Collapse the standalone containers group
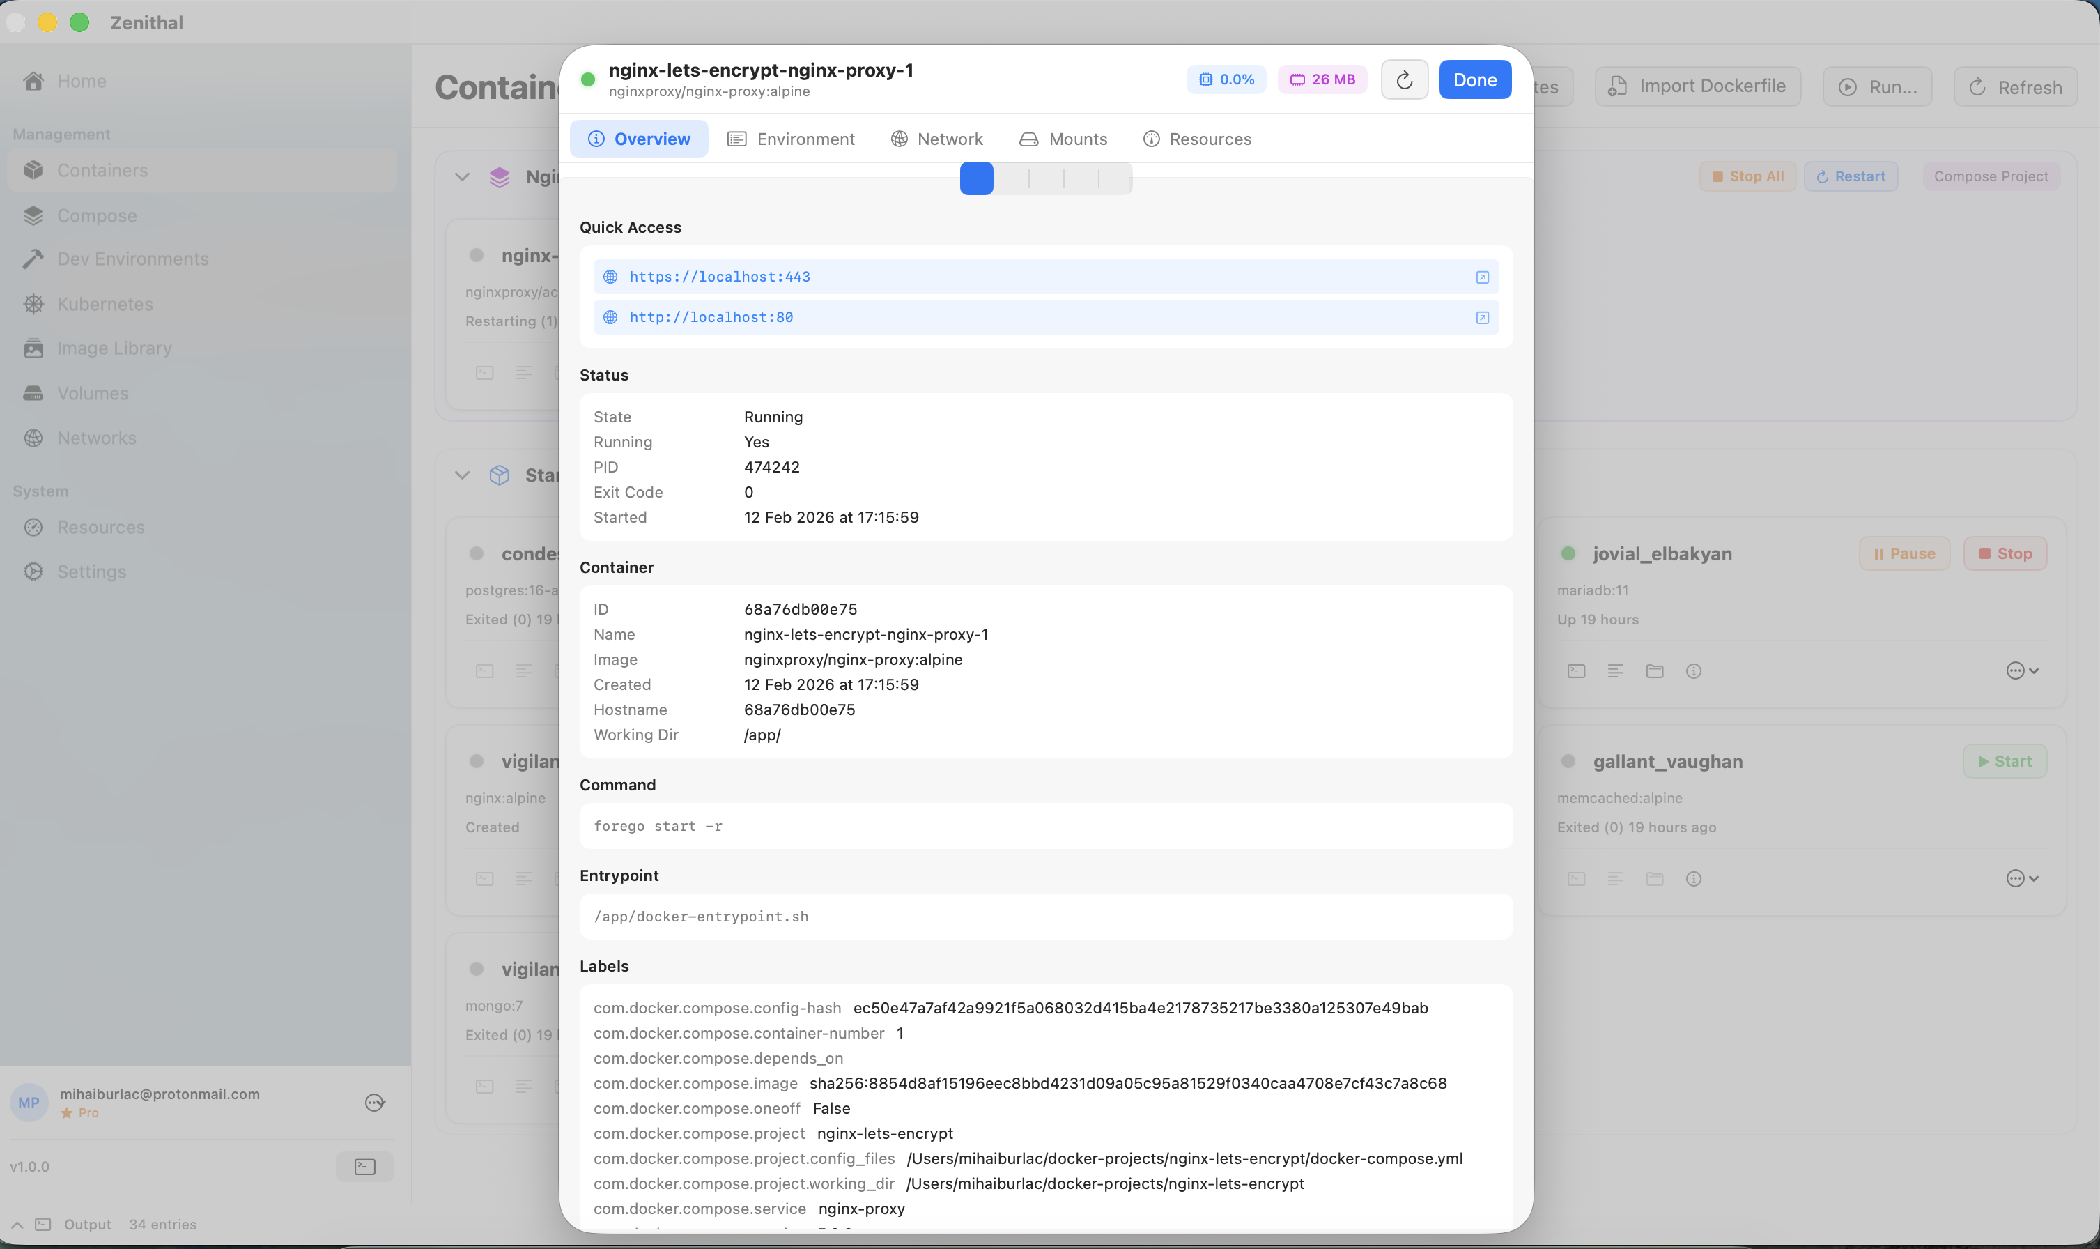 click(x=462, y=475)
